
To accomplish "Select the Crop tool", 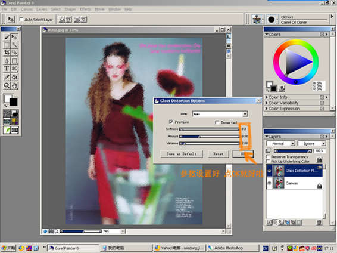I will point(7,53).
